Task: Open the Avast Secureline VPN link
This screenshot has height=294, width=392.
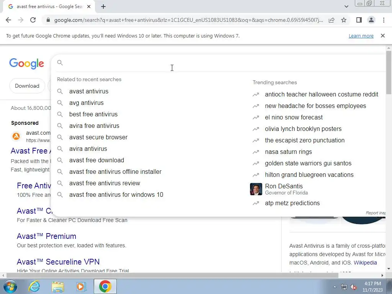Action: [58, 262]
